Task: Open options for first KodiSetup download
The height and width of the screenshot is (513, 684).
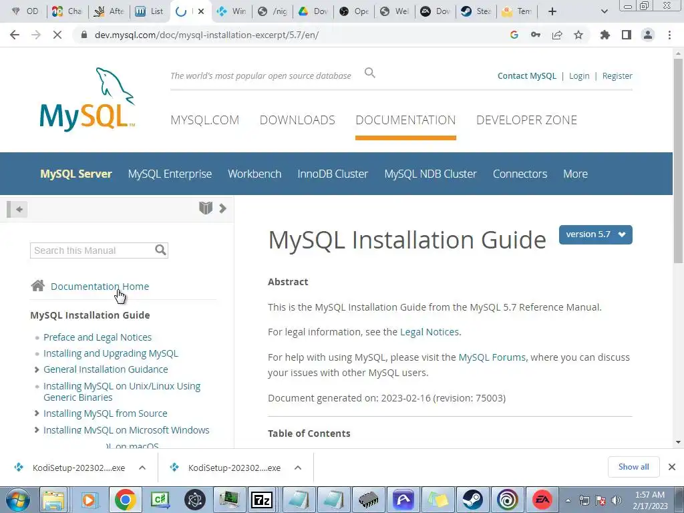Action: [142, 468]
